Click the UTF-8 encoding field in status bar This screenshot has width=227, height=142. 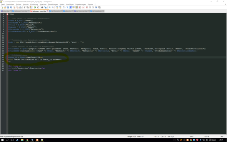coord(207,137)
